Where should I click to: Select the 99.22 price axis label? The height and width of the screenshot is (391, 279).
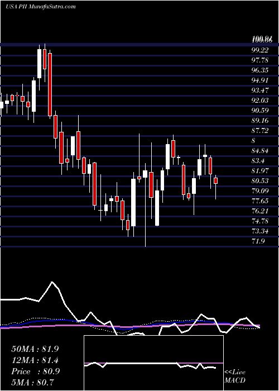pyautogui.click(x=260, y=50)
